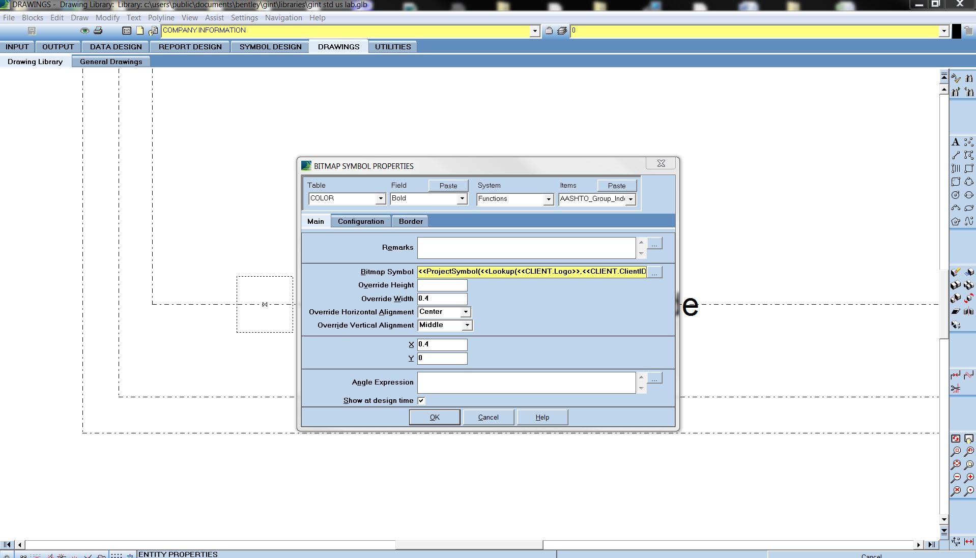This screenshot has height=558, width=976.
Task: Click Paste button next to Items
Action: 616,186
